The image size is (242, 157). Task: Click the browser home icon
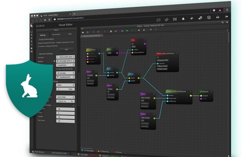pyautogui.click(x=45, y=20)
